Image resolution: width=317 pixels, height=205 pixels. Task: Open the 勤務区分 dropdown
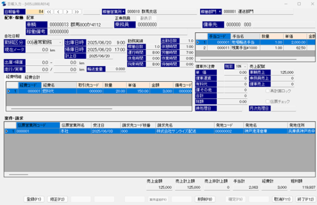tap(60, 42)
